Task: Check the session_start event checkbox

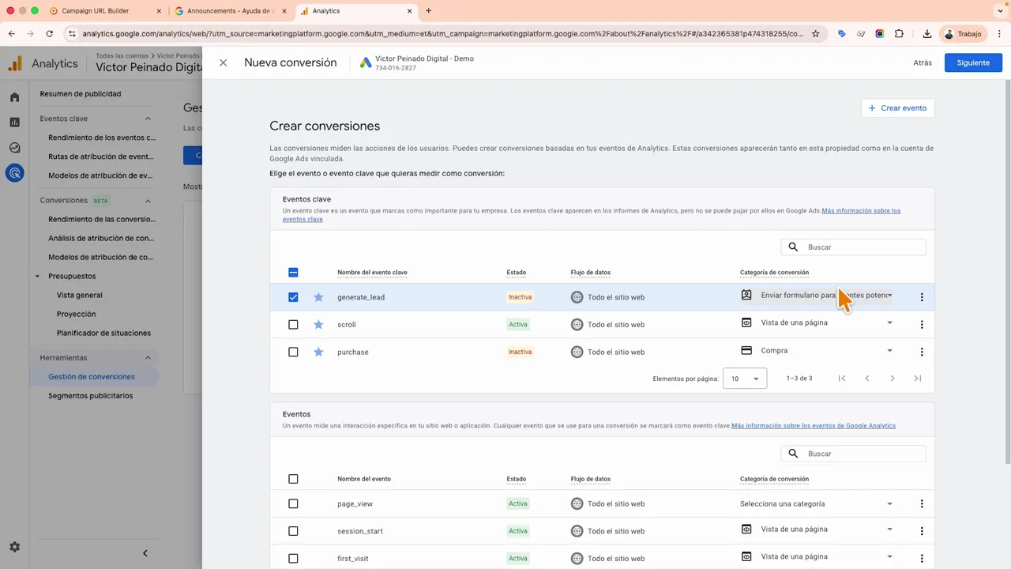Action: coord(293,531)
